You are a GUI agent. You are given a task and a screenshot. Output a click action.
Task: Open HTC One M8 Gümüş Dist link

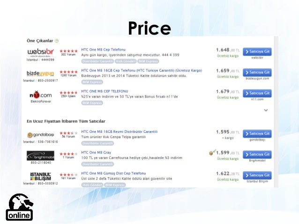[x=113, y=173]
